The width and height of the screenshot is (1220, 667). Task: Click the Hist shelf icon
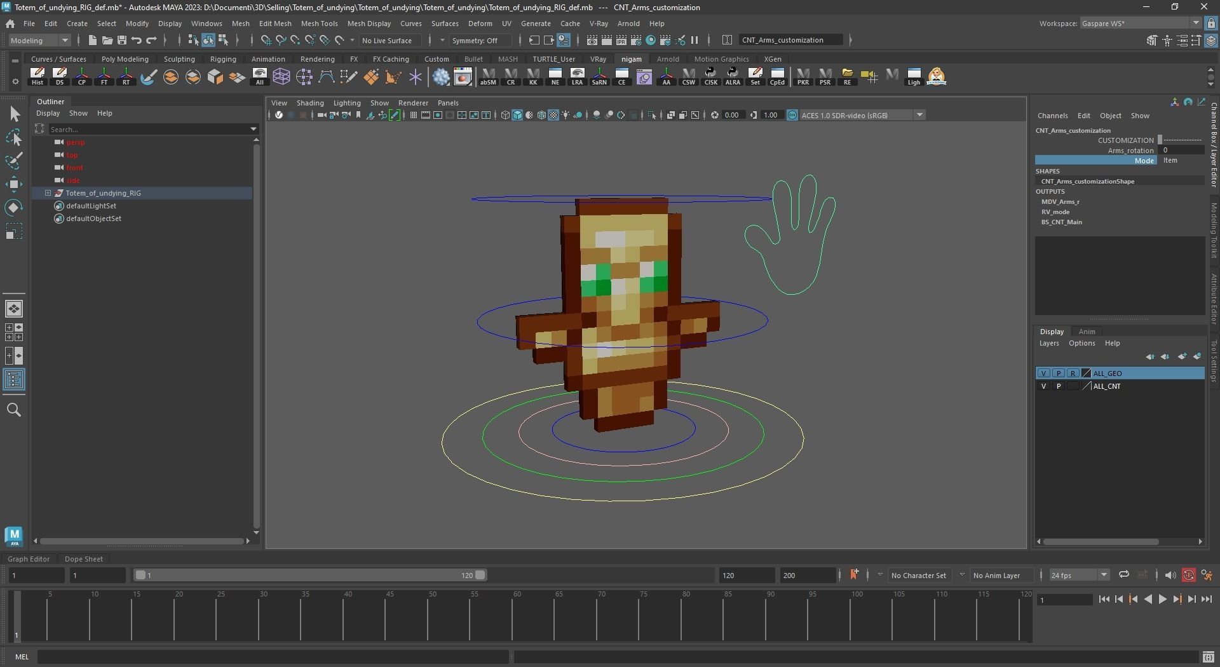point(37,77)
